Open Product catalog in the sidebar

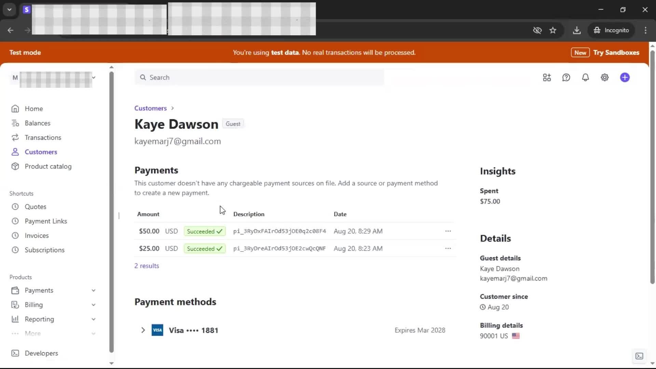(x=48, y=166)
